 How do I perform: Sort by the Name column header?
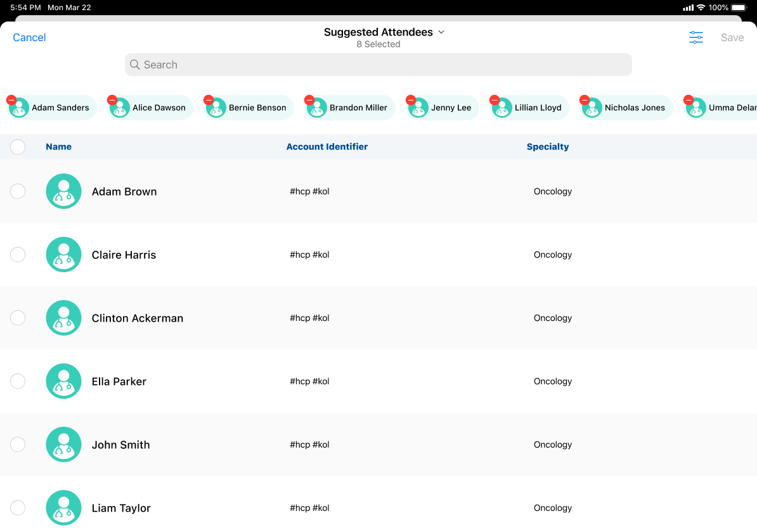point(58,147)
